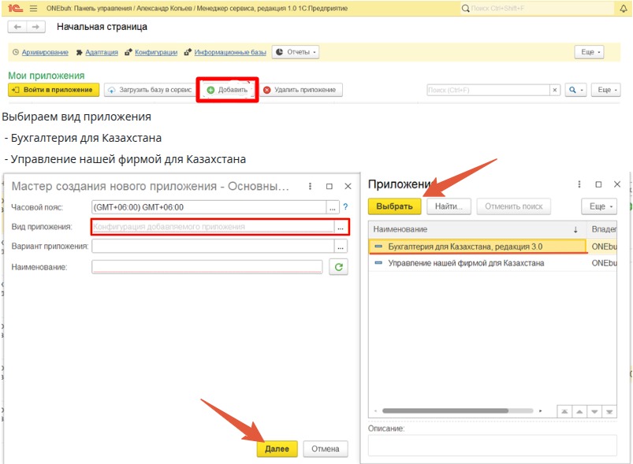Open the Еще menu in the yellow command bar
Screen dimensions: 633x464
pyautogui.click(x=590, y=52)
